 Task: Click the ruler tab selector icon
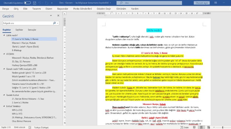coord(65,14)
